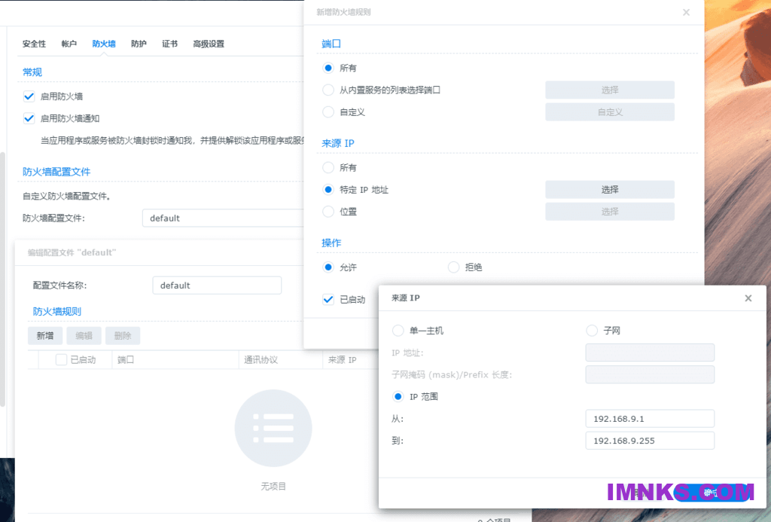Click the IP 地址 input field
Image resolution: width=771 pixels, height=522 pixels.
tap(650, 353)
